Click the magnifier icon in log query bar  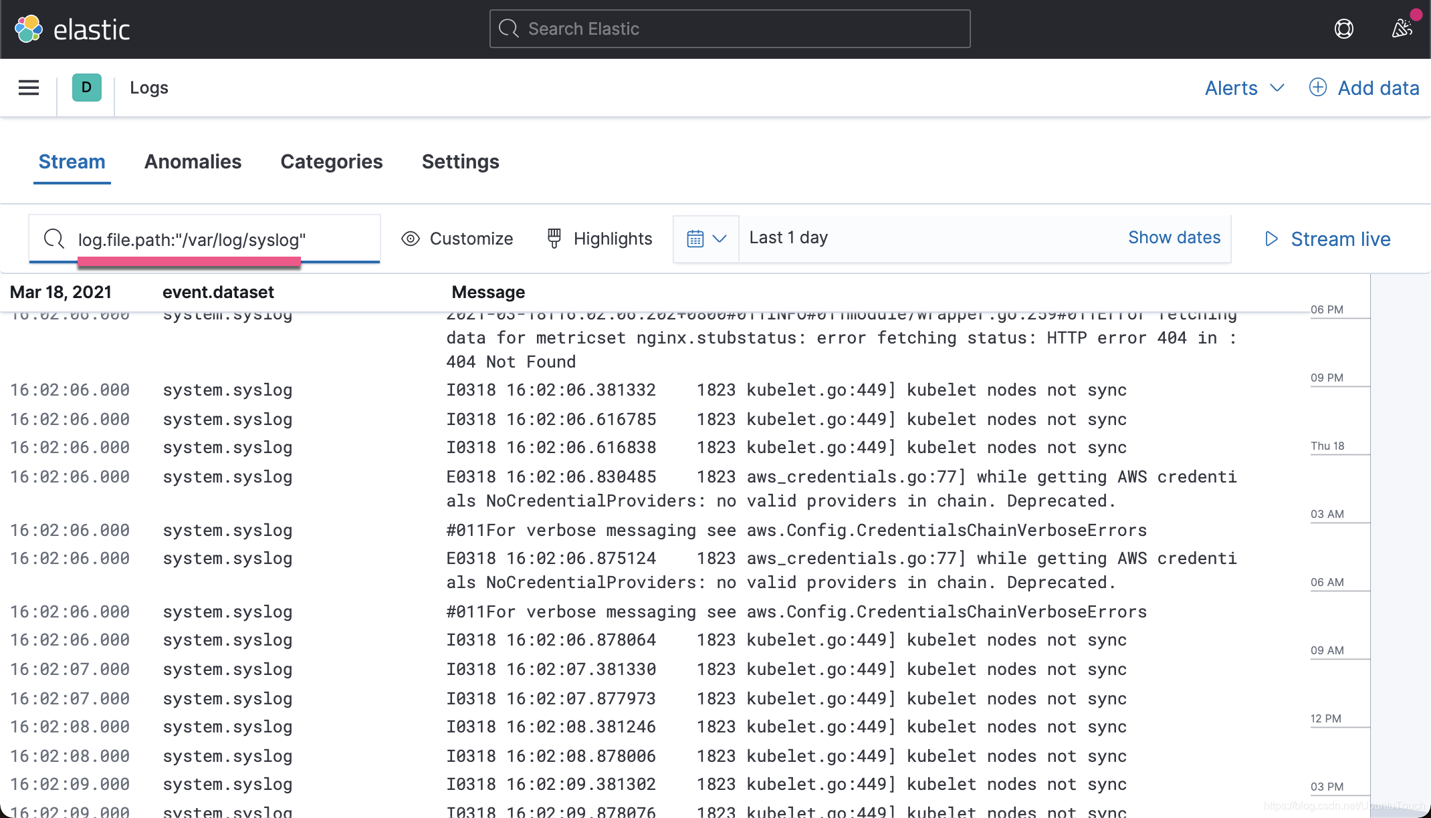(x=53, y=239)
